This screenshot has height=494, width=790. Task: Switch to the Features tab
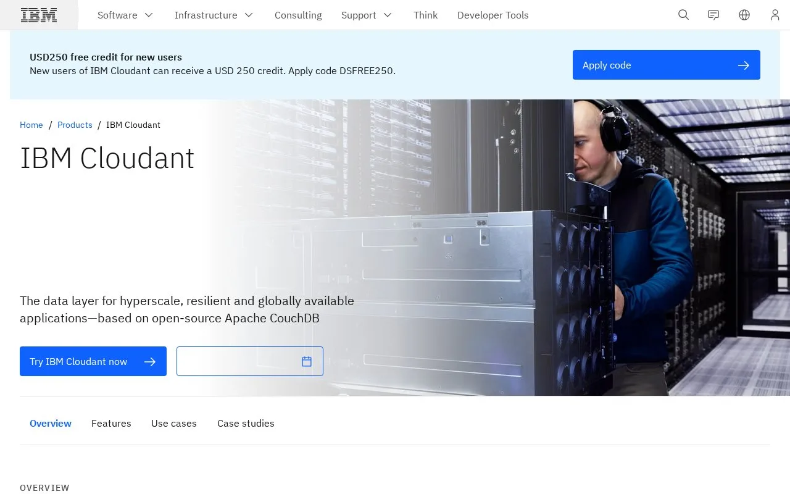coord(111,423)
